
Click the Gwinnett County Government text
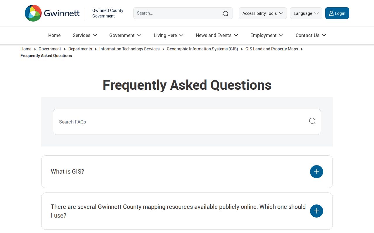(x=108, y=13)
